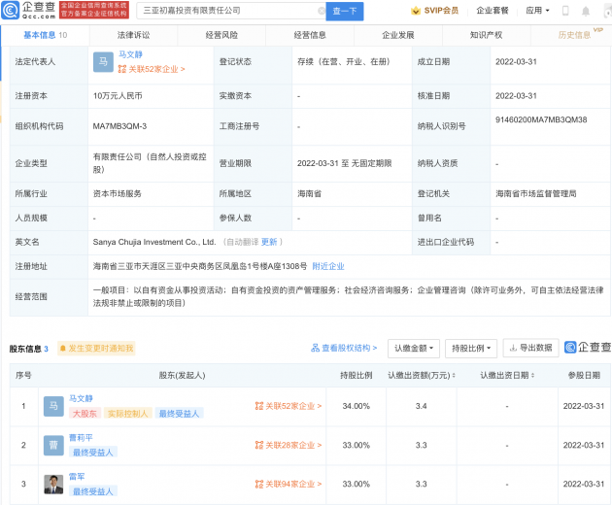The image size is (612, 505).
Task: Open 关联28家企业 link for 曹莉平
Action: click(289, 446)
